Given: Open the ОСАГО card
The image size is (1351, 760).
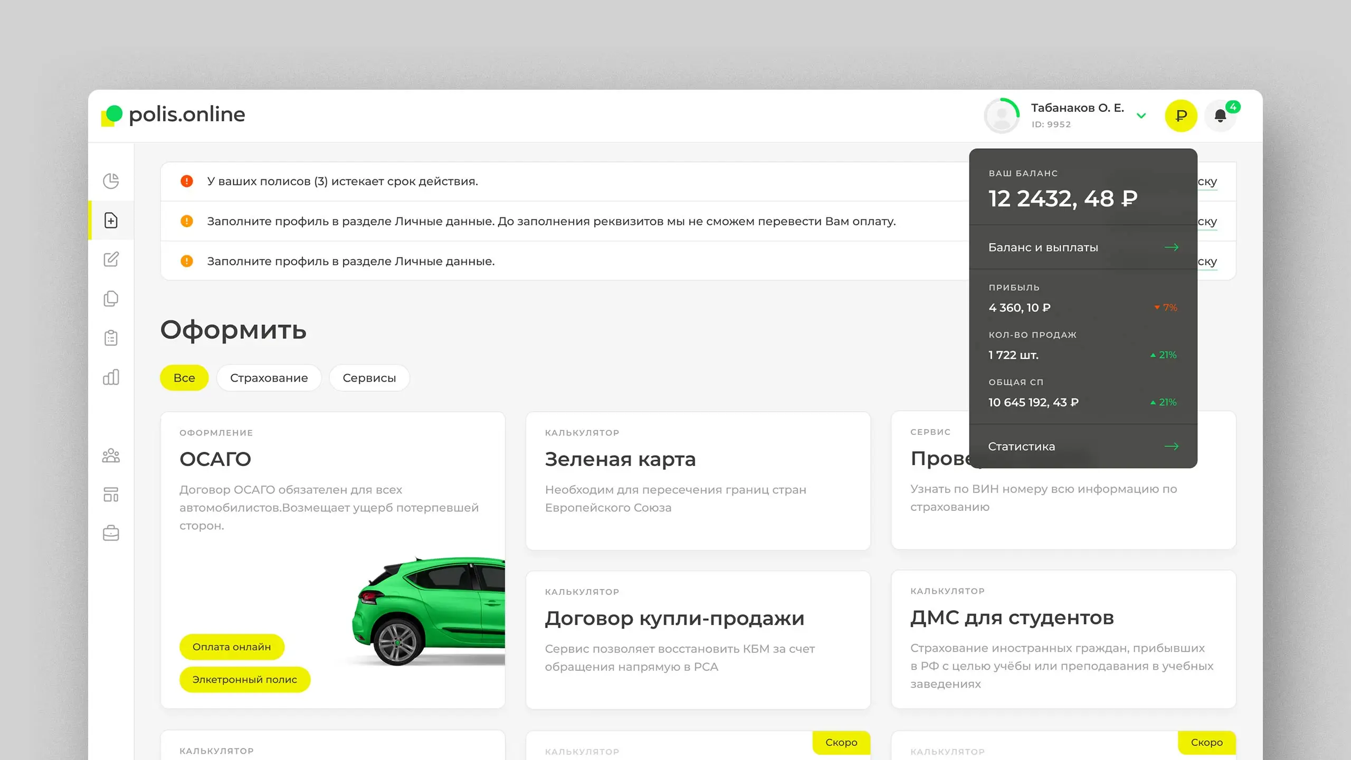Looking at the screenshot, I should tap(333, 560).
